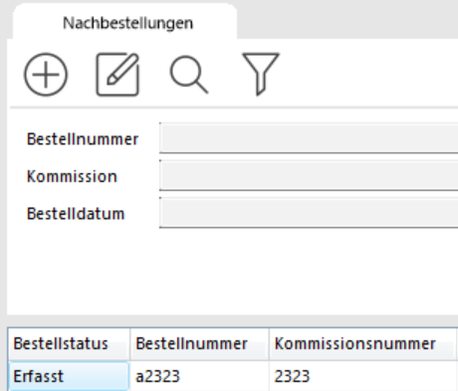Click the Bestellnummer table column header
Image resolution: width=458 pixels, height=391 pixels.
pyautogui.click(x=199, y=343)
